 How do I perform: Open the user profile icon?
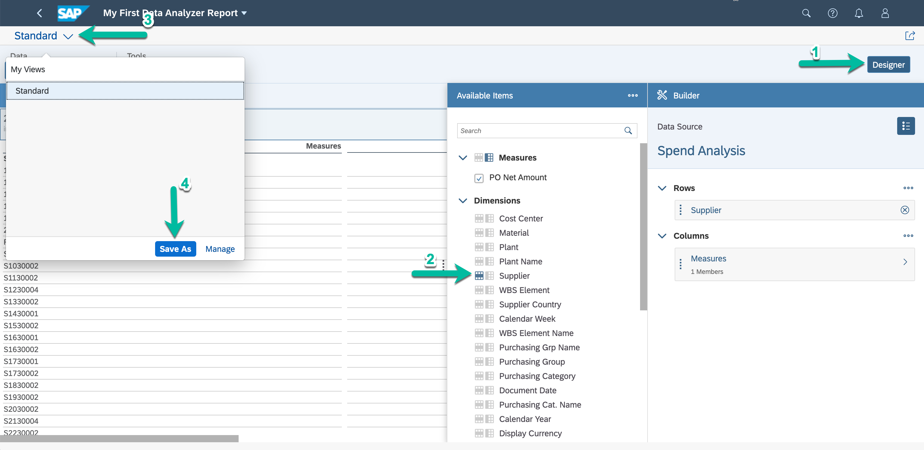click(885, 13)
